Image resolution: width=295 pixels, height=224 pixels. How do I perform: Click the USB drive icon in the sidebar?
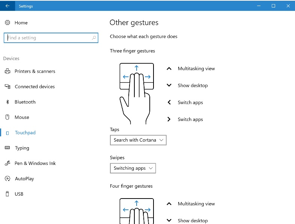point(8,194)
